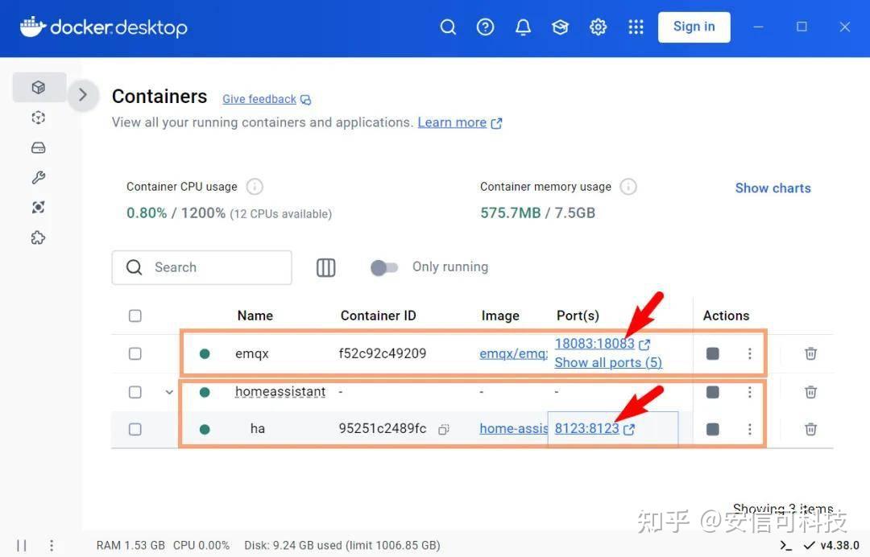Open the homeassistant stack name
Viewport: 870px width, 557px height.
280,392
